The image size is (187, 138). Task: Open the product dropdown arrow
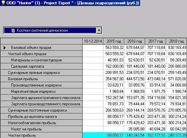(99, 30)
